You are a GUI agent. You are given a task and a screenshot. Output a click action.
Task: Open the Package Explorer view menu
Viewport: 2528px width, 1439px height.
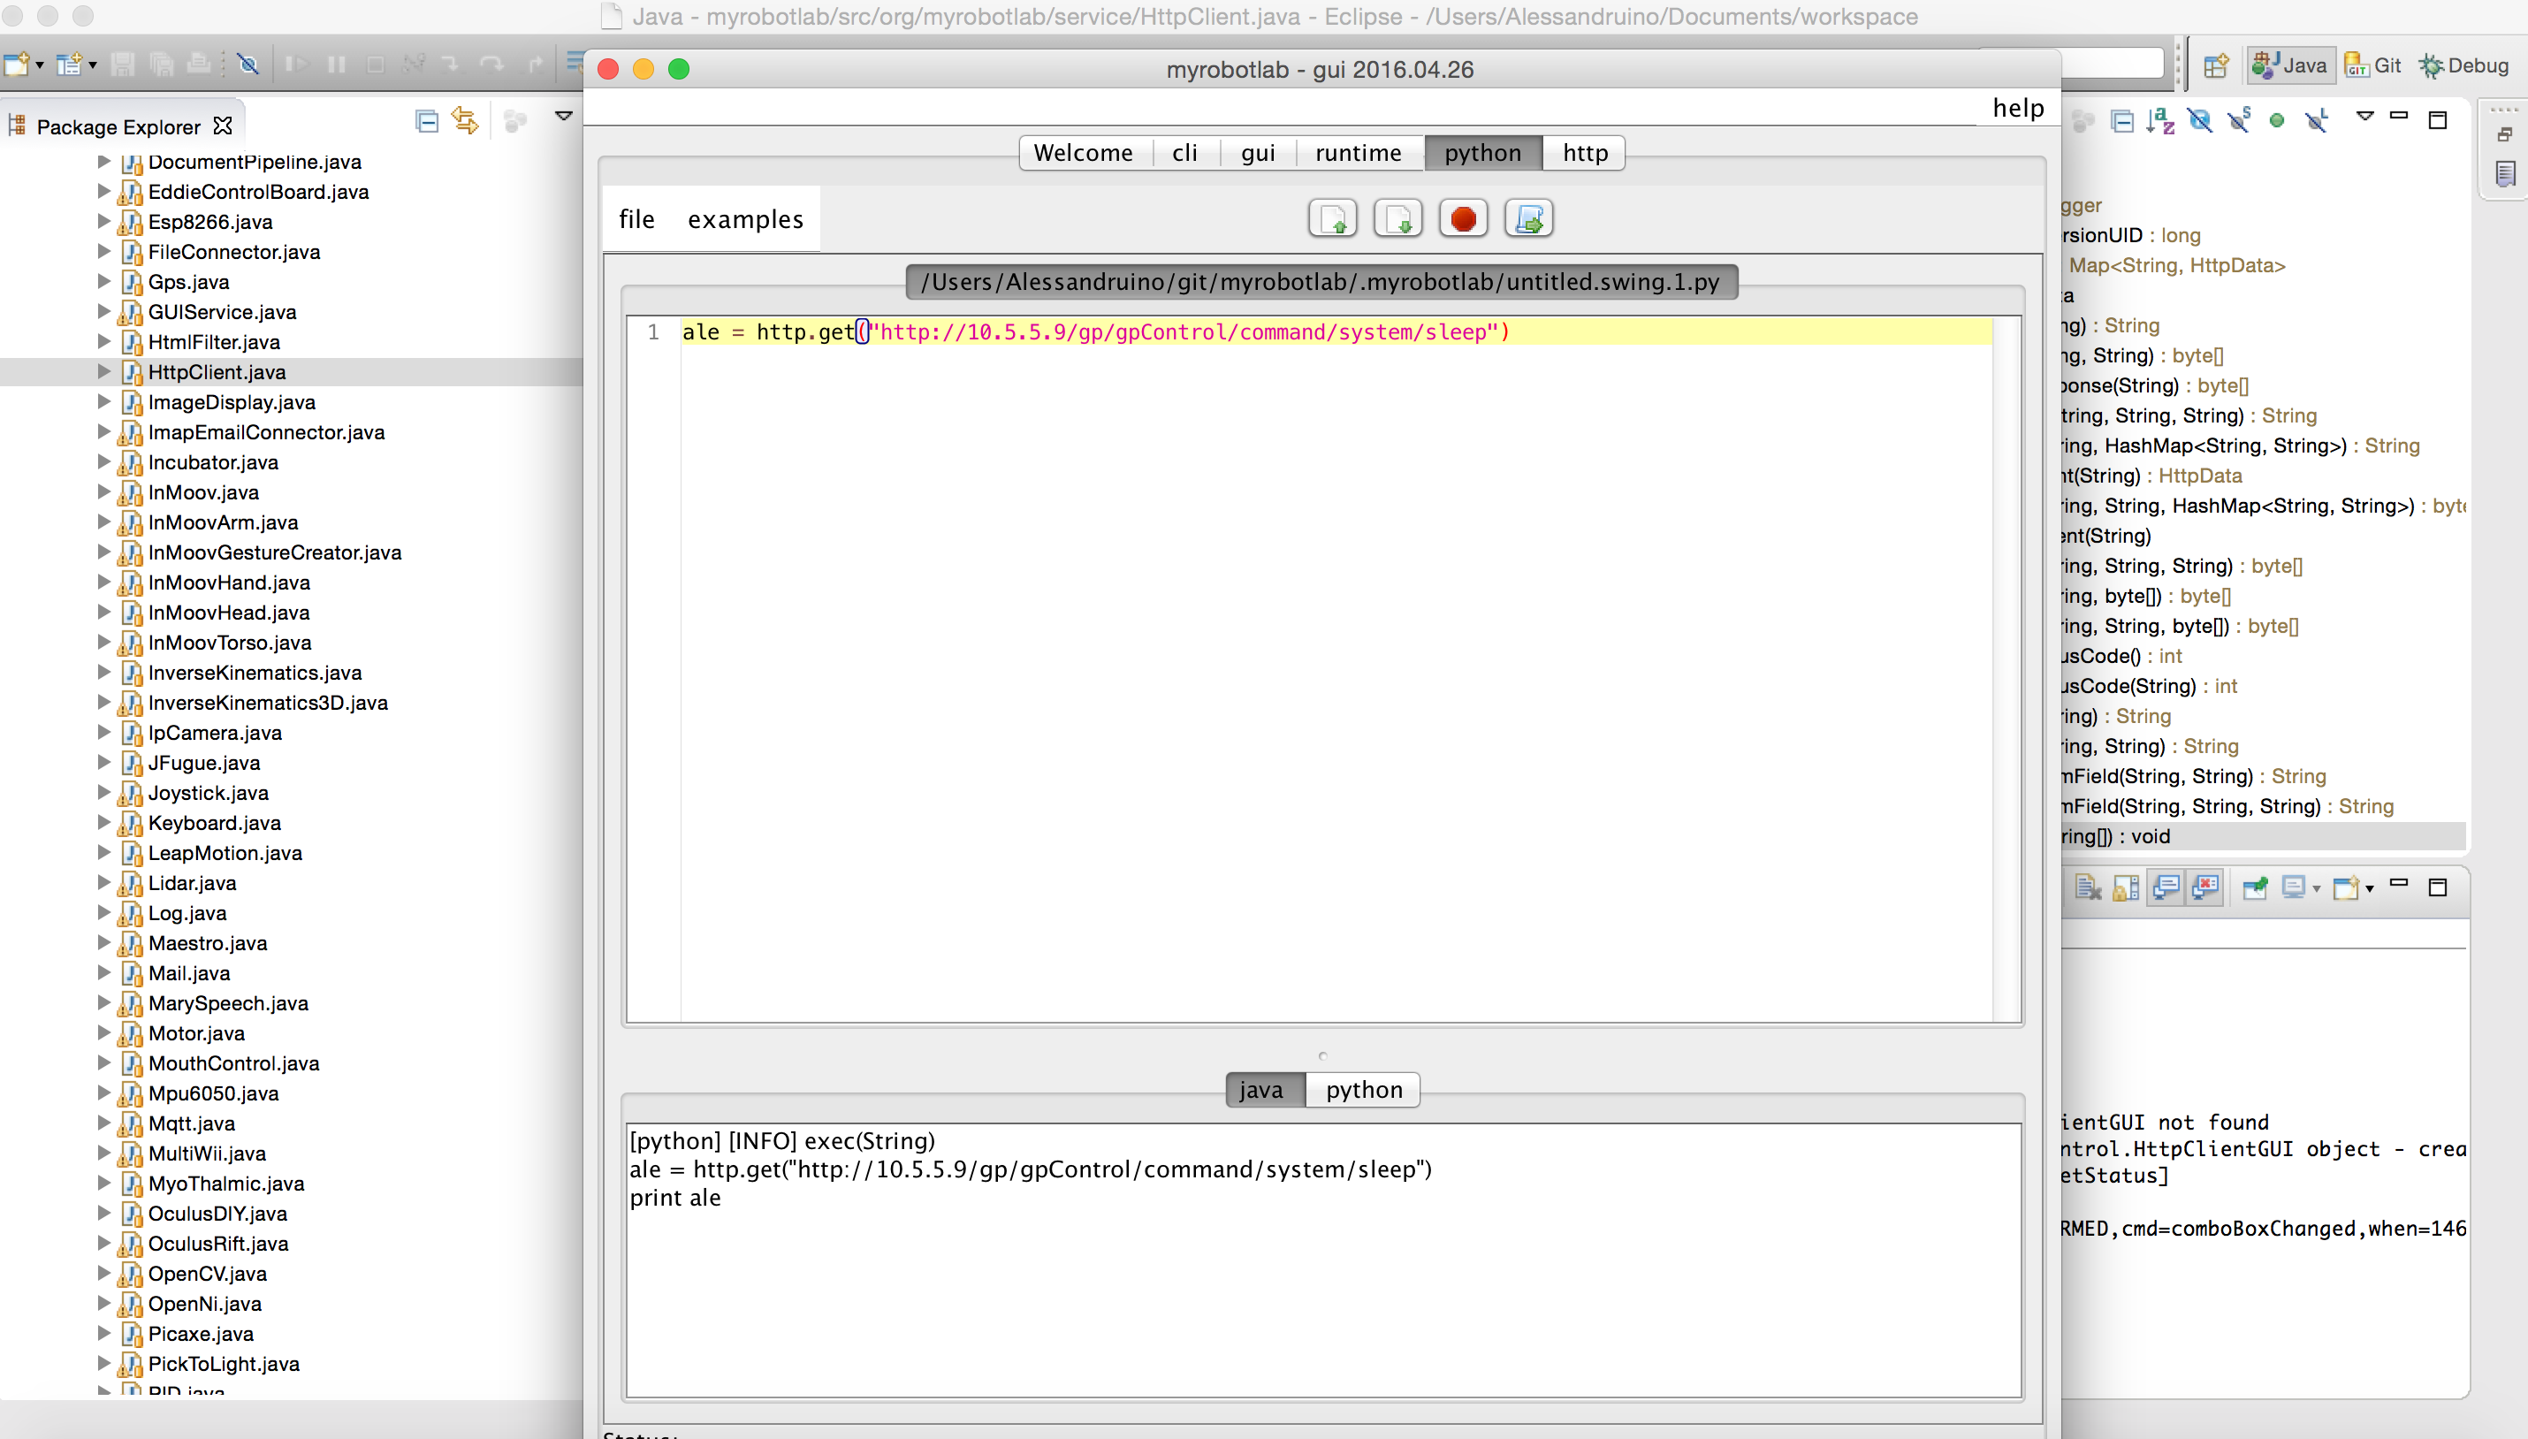(564, 117)
